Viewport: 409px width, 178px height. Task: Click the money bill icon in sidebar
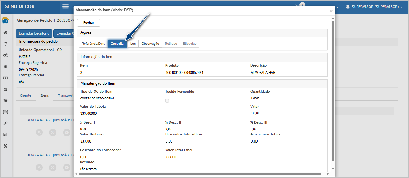pos(5,78)
